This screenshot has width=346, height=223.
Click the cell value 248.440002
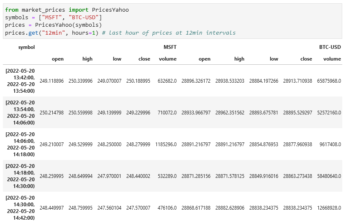click(x=138, y=176)
